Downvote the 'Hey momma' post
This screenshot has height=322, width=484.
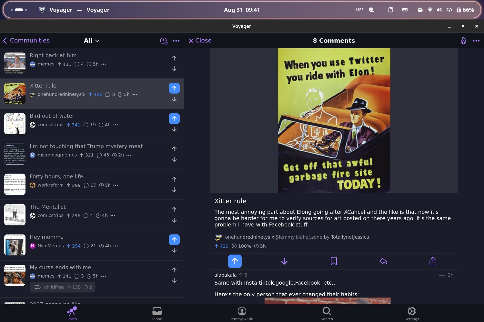coord(174,251)
